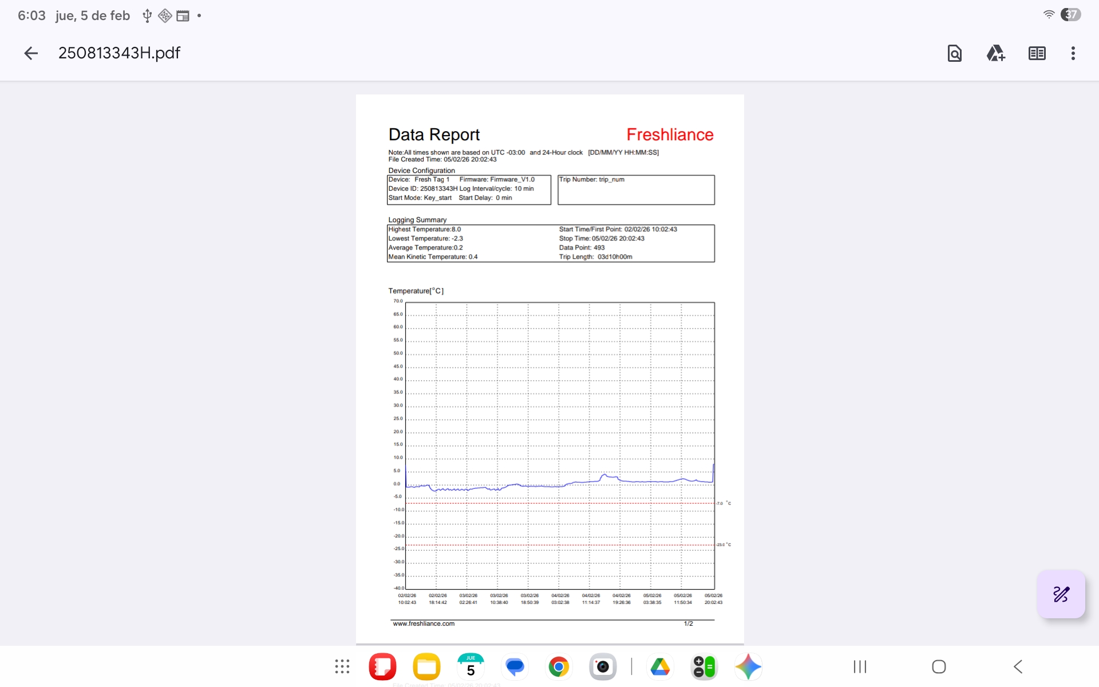Open the Messages chat app
The height and width of the screenshot is (687, 1099).
(515, 666)
